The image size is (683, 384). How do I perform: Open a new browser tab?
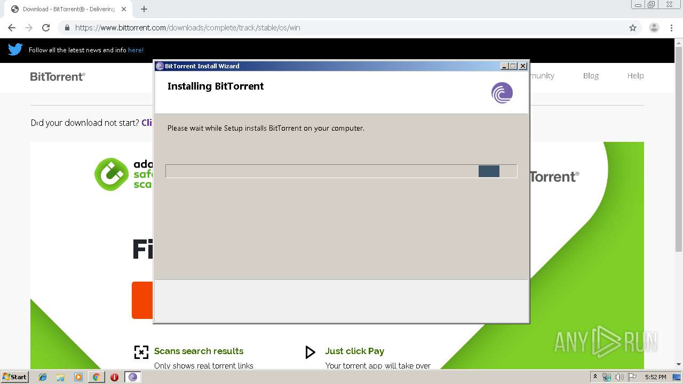(144, 9)
